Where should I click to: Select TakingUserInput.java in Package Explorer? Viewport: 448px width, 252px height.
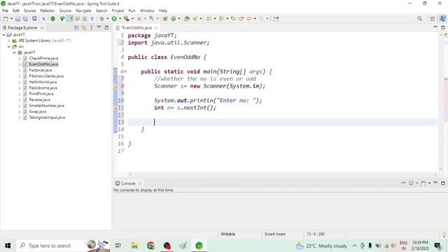click(47, 118)
